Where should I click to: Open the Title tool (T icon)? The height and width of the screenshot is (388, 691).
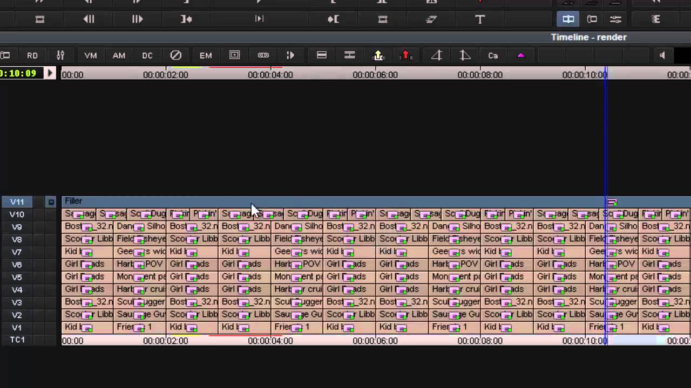480,19
